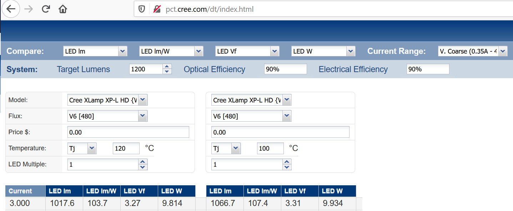
Task: Go back to the previous page
Action: click(x=11, y=9)
